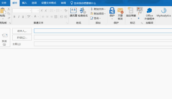Click the Grow Font icon

(x=42, y=10)
